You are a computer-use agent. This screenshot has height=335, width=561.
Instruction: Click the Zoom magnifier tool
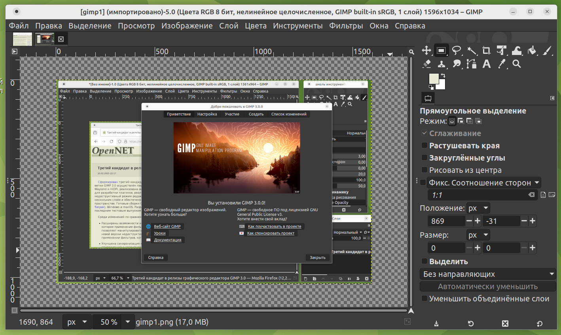(x=517, y=64)
